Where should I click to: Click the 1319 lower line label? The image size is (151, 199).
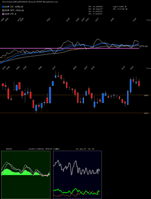pyautogui.click(x=146, y=113)
